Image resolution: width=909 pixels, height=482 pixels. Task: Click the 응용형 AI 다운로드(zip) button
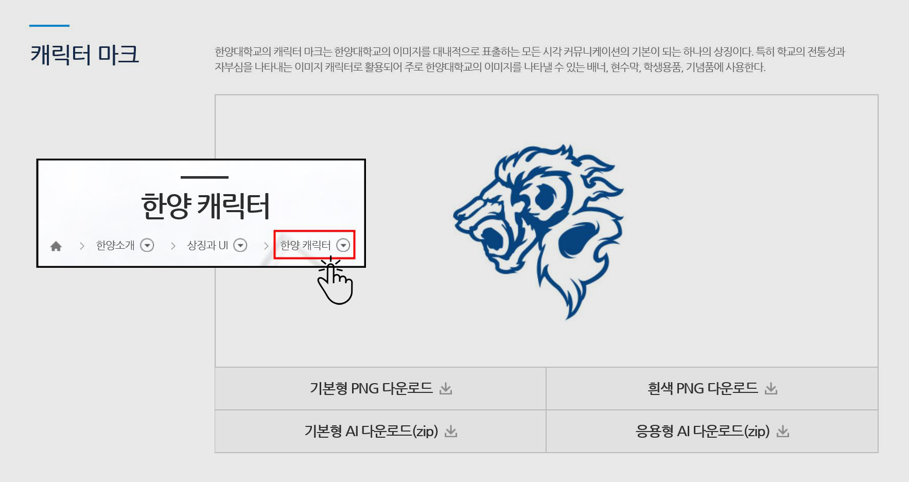point(712,431)
